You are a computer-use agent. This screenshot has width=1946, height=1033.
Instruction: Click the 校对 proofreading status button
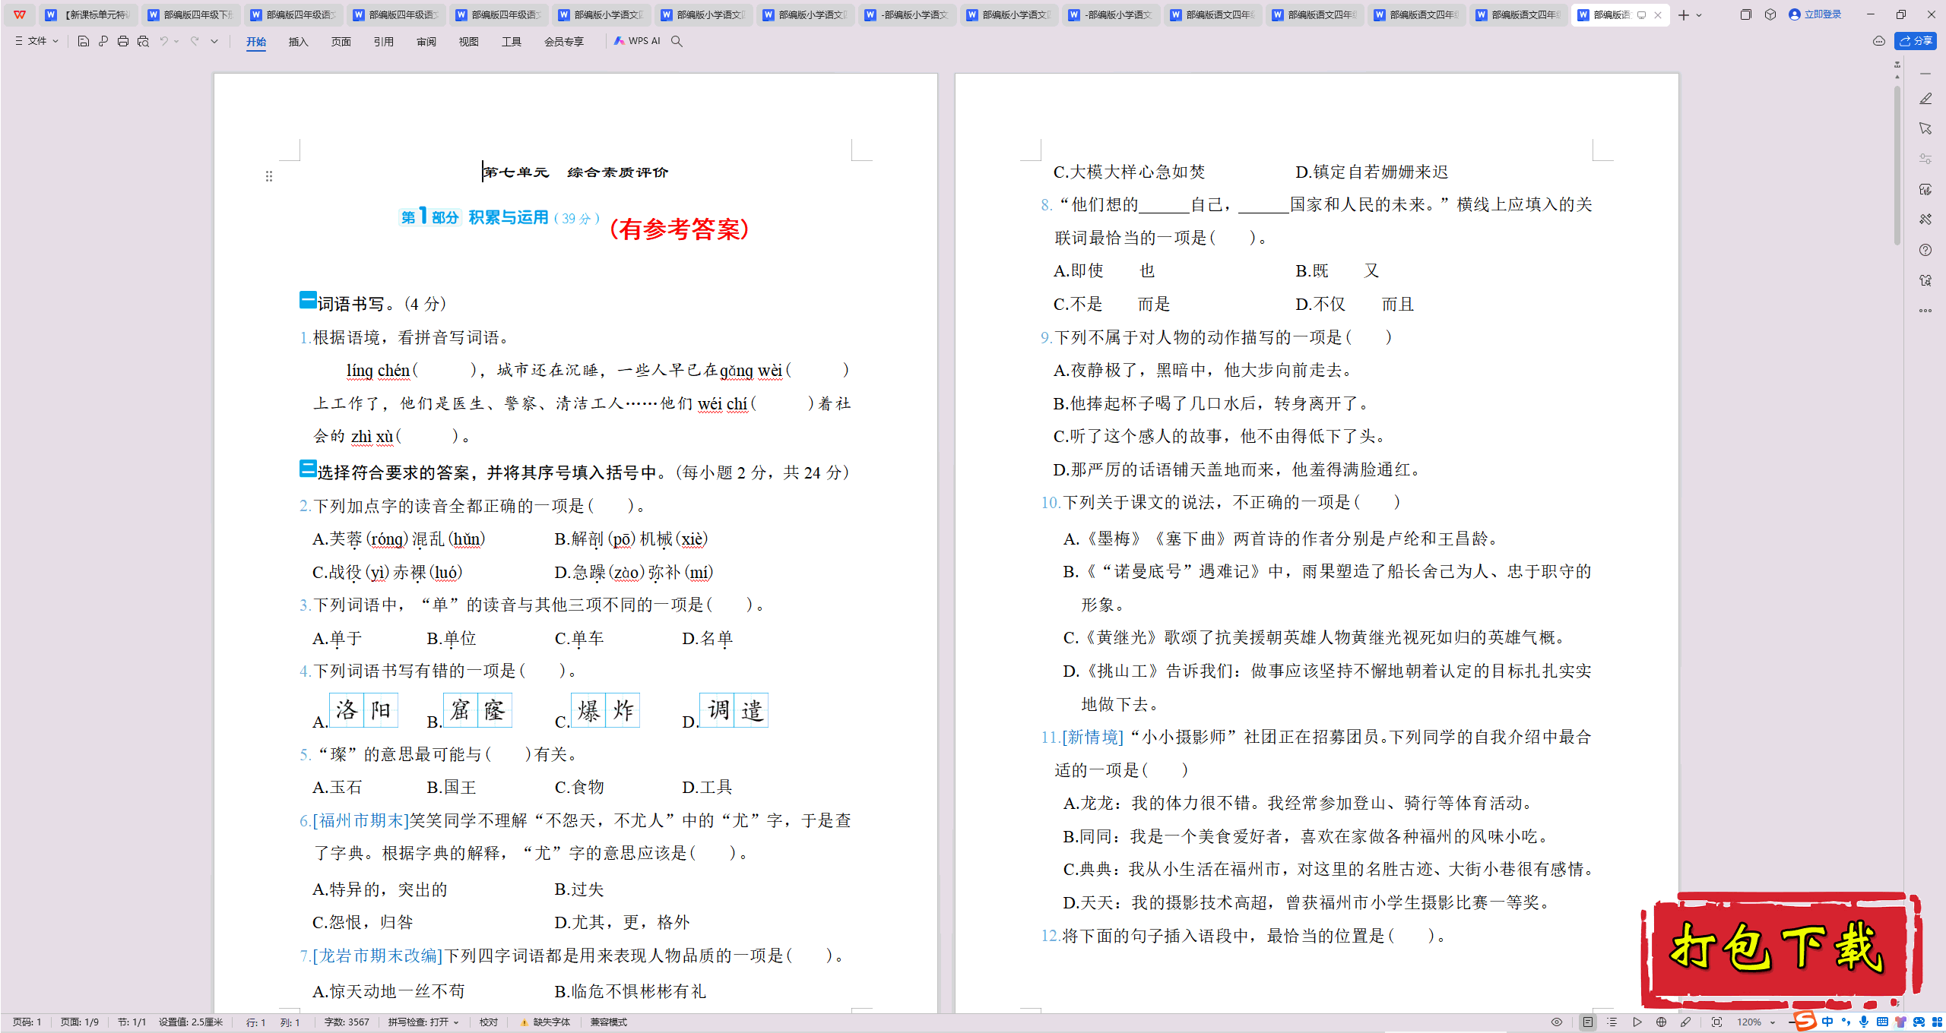[489, 1022]
